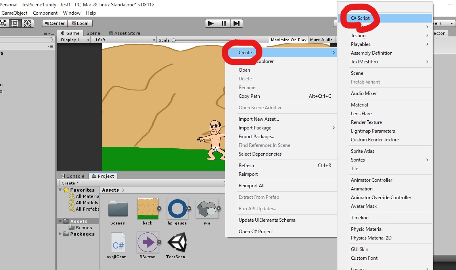Switch to the Scene tab

coord(93,33)
